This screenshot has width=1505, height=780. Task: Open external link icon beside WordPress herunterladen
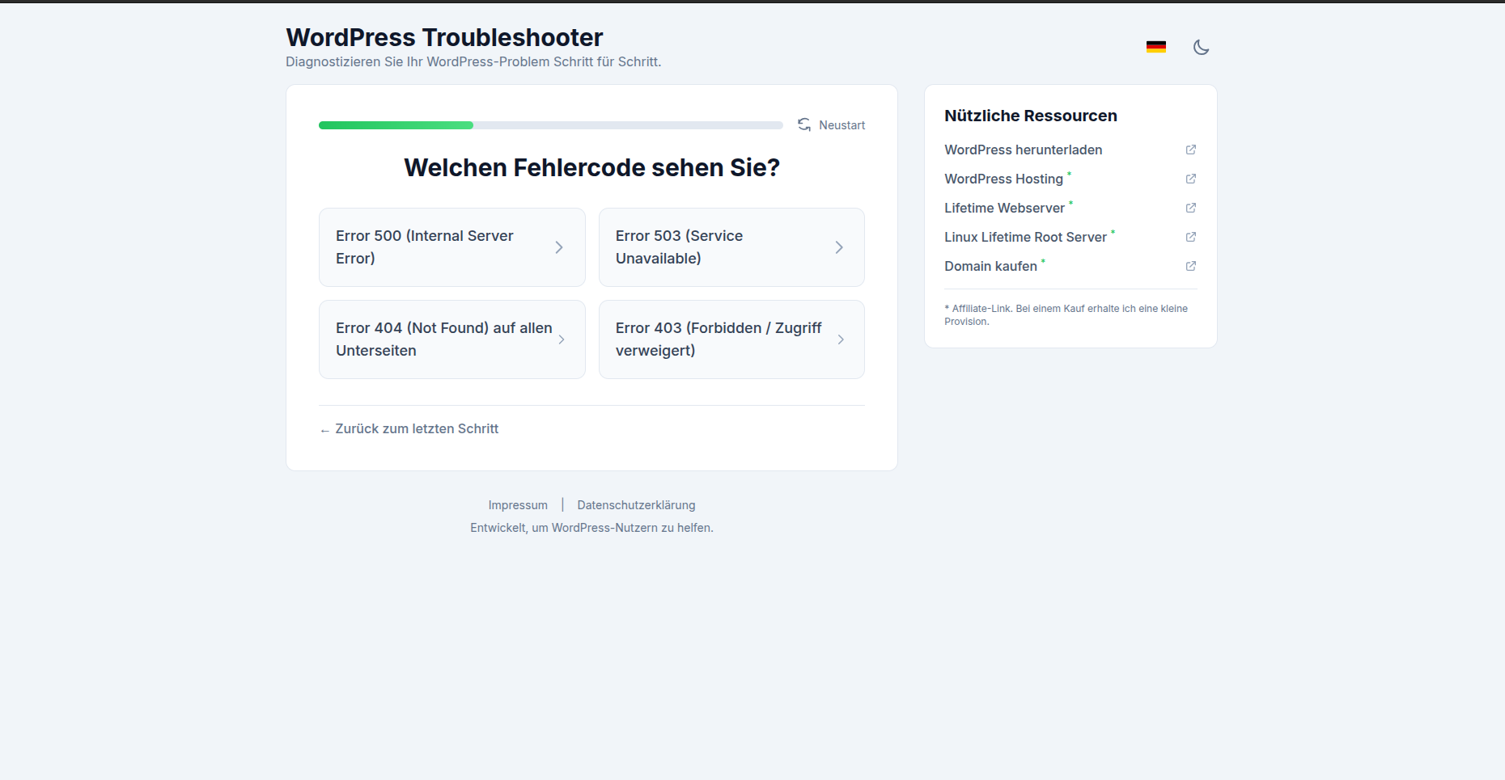[x=1191, y=150]
